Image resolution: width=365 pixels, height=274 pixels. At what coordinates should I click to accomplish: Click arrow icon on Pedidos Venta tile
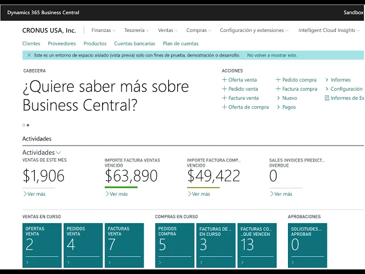(x=68, y=263)
